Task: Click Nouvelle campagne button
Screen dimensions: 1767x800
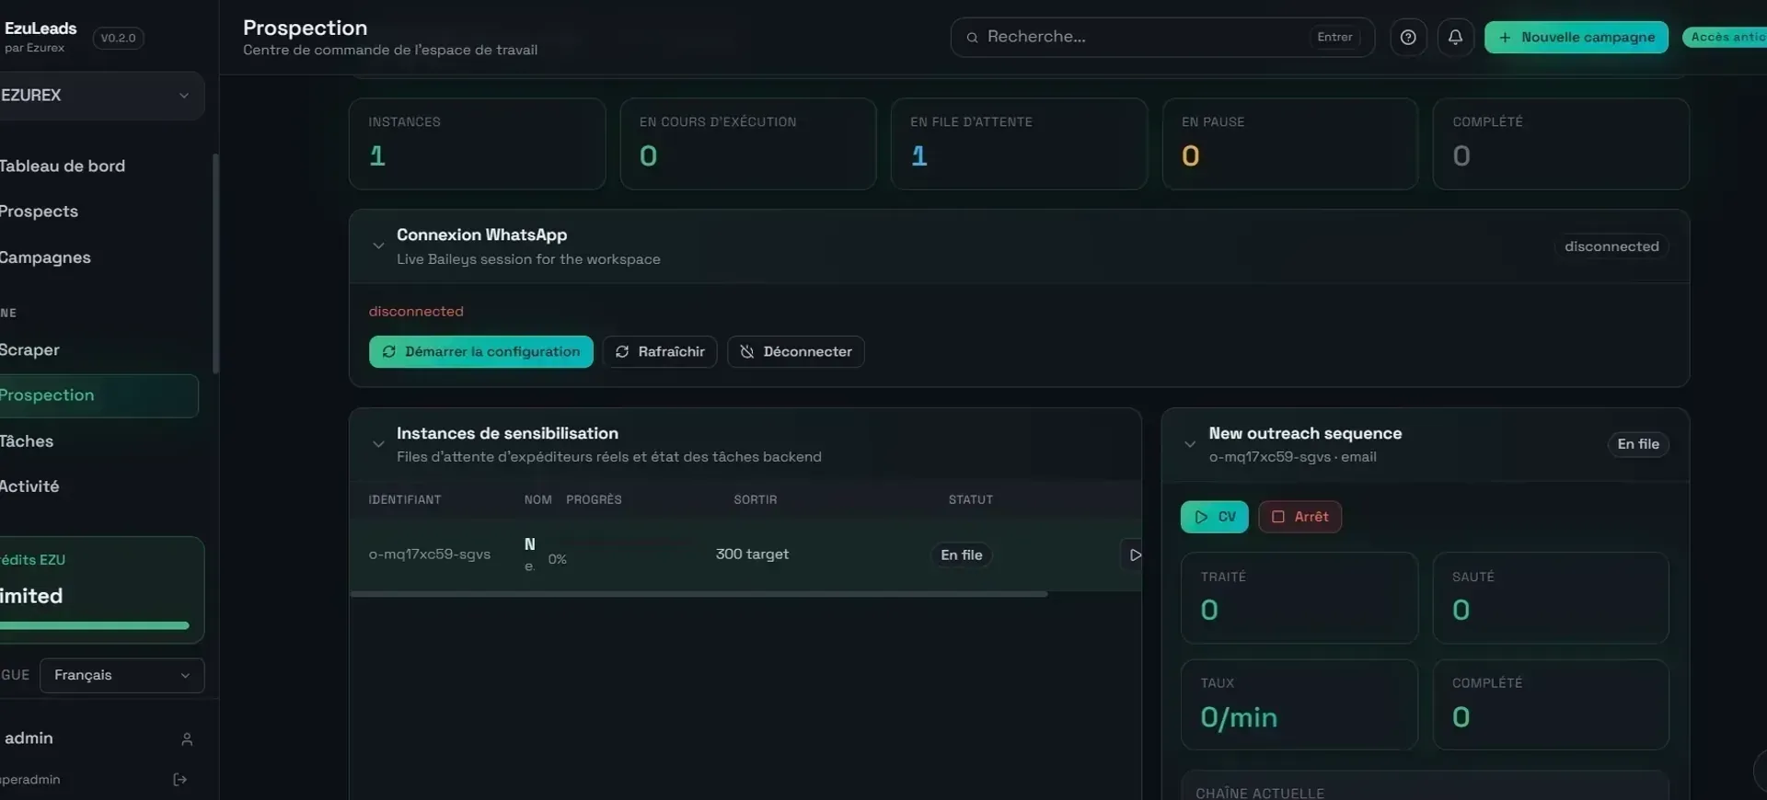Action: [x=1576, y=38]
